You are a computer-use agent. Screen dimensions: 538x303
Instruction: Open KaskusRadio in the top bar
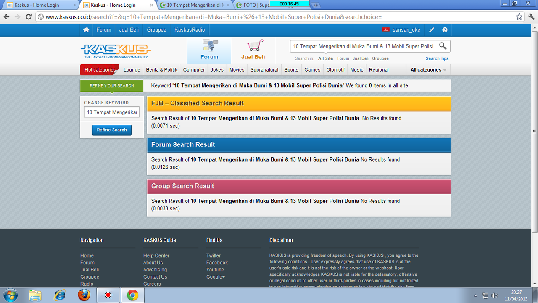pyautogui.click(x=190, y=30)
